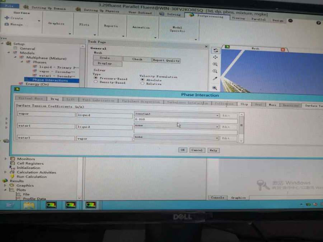Expand the Reports ribbon group dropdown
Image resolution: width=323 pixels, height=242 pixels.
(123, 36)
